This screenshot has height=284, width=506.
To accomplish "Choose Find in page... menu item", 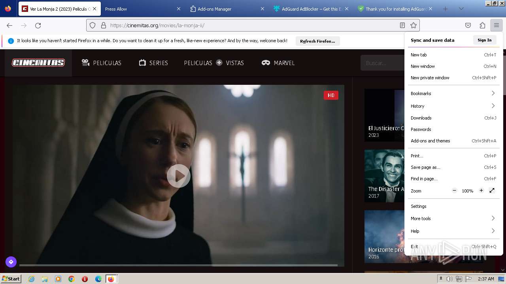I will (x=453, y=179).
